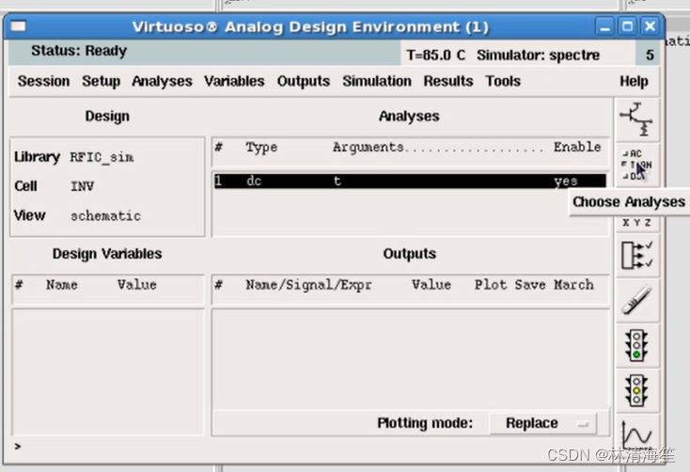Open the Setup Outputs icon

click(636, 255)
